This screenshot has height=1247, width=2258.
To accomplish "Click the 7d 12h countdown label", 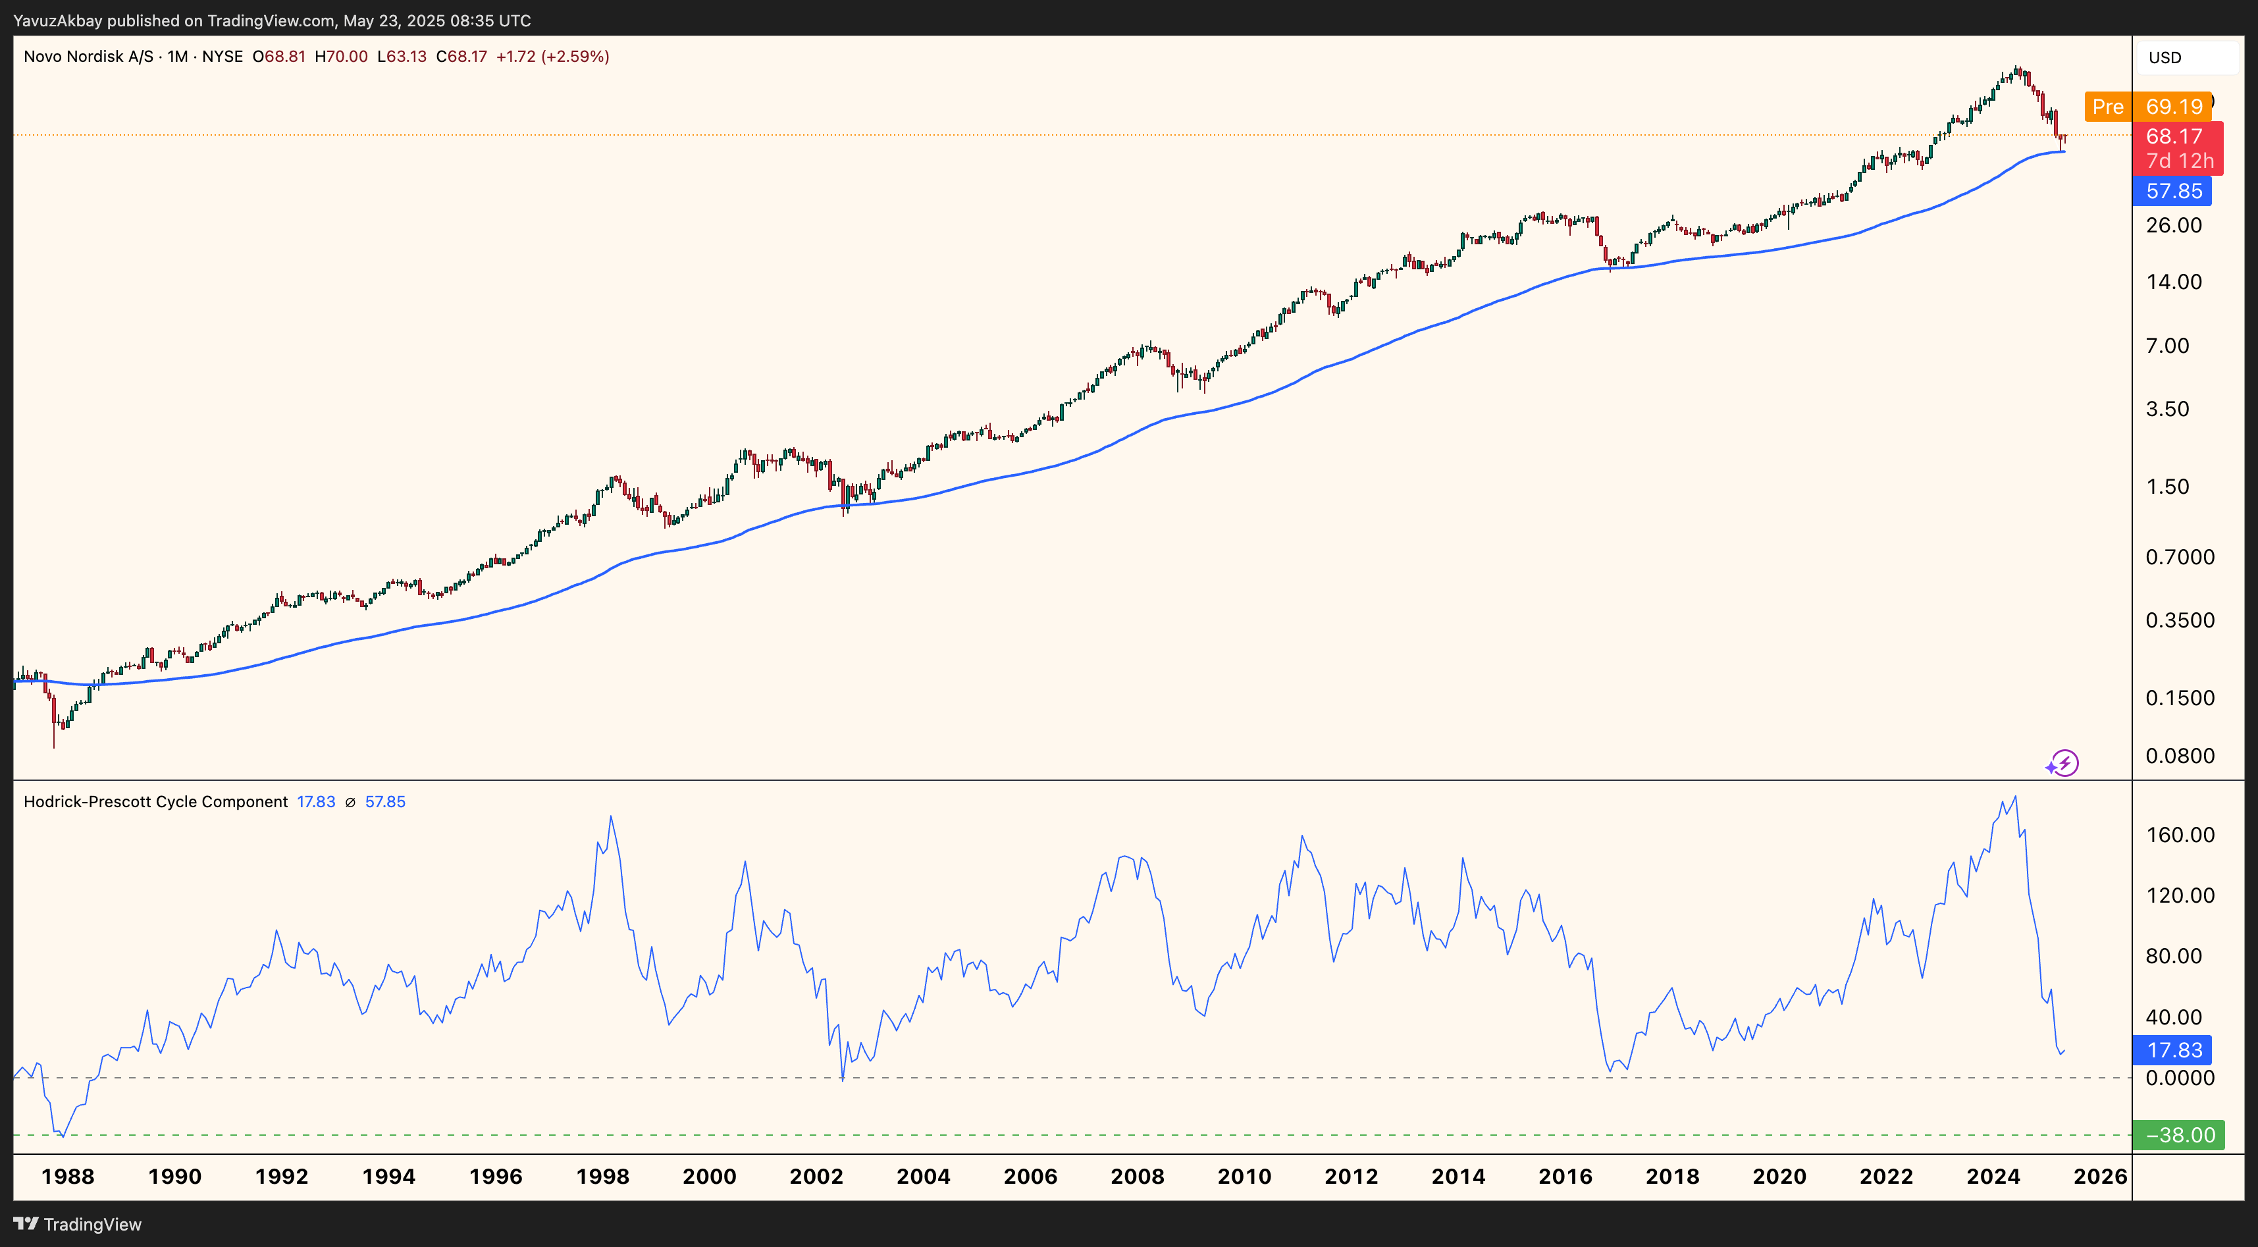I will 2173,161.
